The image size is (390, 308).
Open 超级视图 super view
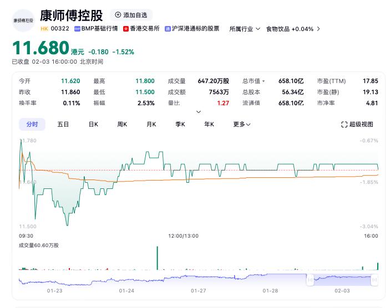pos(357,125)
